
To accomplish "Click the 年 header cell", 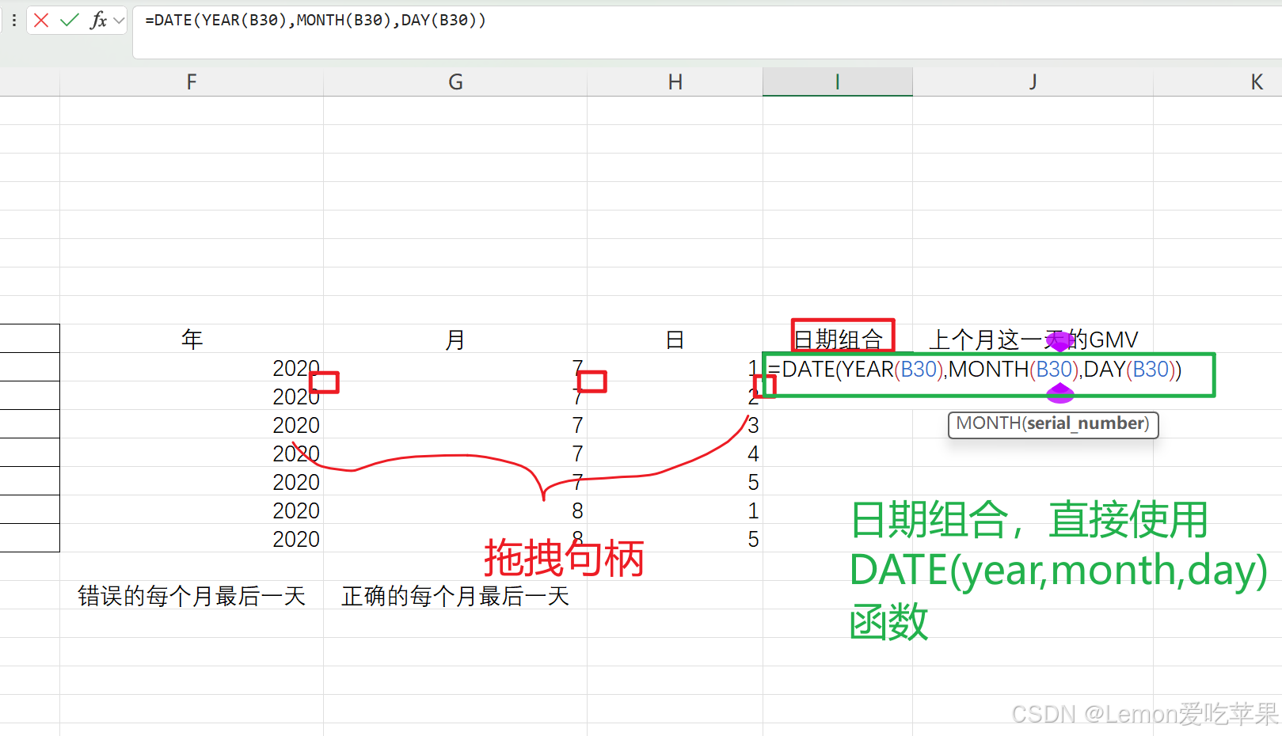I will [x=192, y=339].
